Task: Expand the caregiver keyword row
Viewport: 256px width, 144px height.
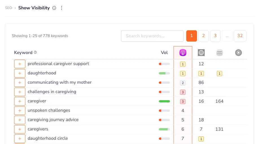Action: [x=20, y=101]
